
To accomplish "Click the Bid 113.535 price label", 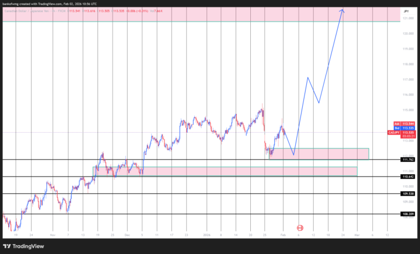I will (404, 128).
